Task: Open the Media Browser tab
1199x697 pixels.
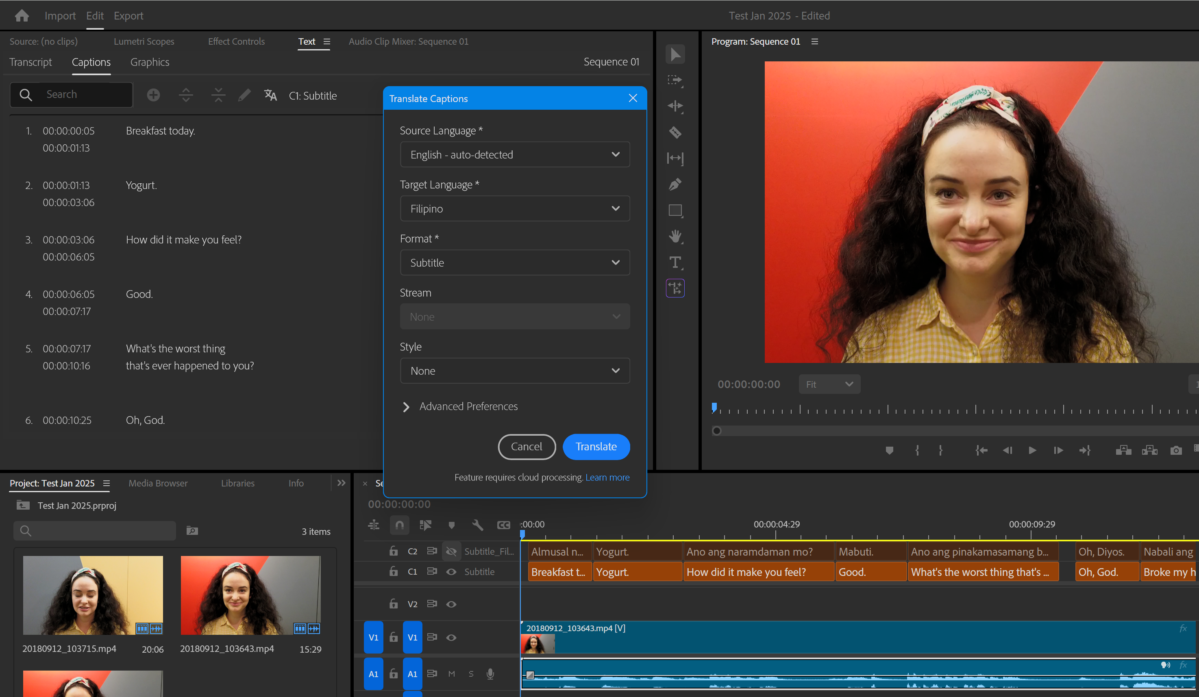Action: (x=158, y=483)
